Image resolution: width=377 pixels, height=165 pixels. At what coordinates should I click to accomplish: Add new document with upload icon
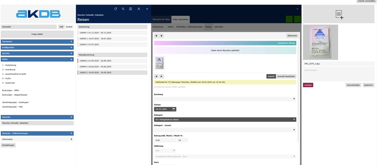point(339,15)
